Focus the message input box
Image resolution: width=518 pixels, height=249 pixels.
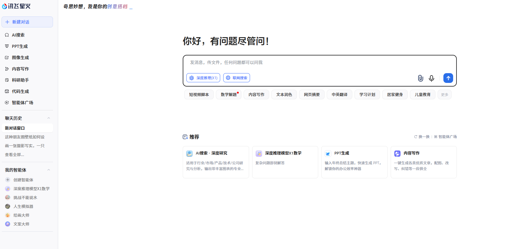coord(319,62)
